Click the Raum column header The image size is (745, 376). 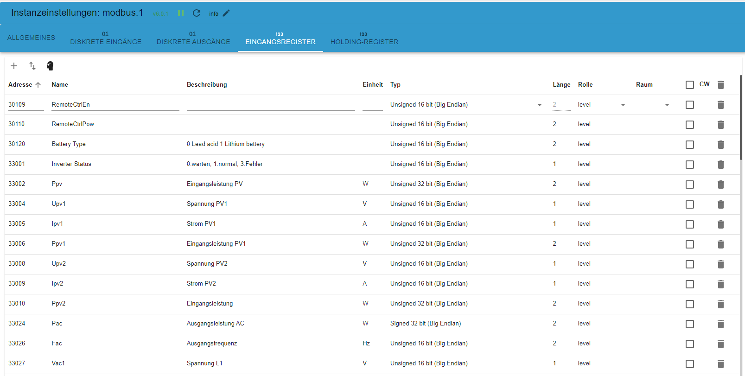click(x=644, y=84)
